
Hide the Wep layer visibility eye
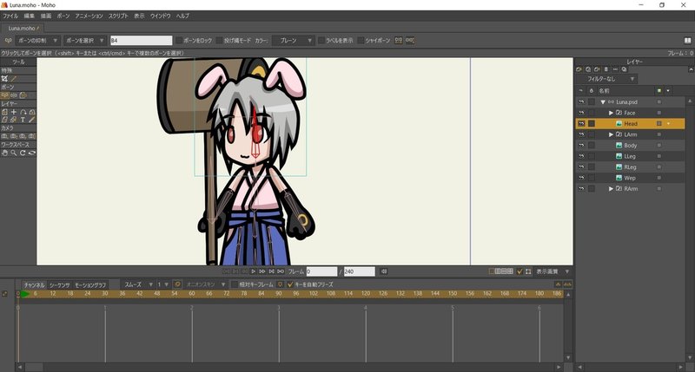581,178
